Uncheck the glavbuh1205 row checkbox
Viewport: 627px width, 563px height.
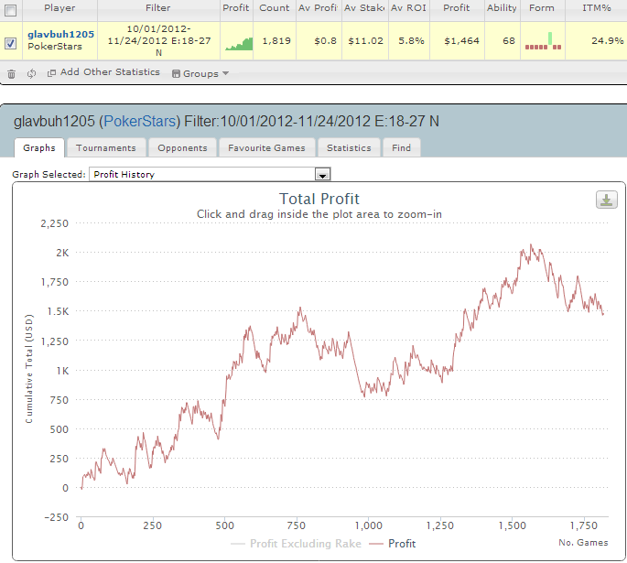point(11,43)
